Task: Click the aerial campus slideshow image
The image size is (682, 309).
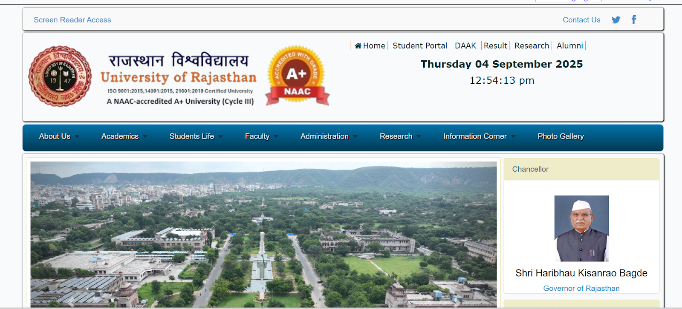Action: tap(263, 234)
